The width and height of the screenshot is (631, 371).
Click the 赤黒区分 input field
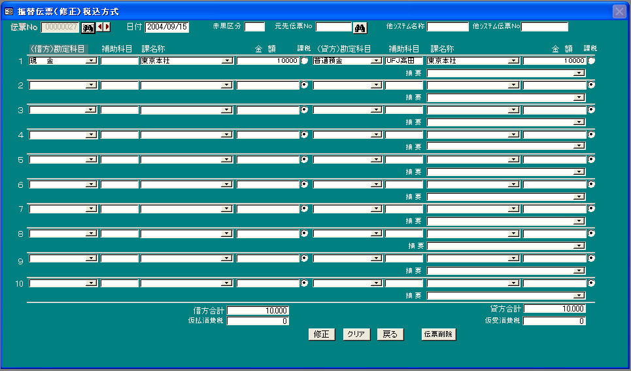click(x=254, y=27)
